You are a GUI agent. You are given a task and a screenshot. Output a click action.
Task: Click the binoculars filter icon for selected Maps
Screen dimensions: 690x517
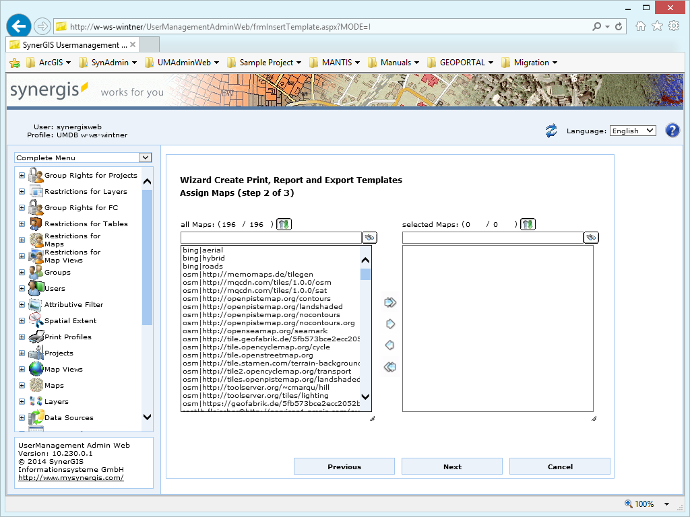coord(591,237)
